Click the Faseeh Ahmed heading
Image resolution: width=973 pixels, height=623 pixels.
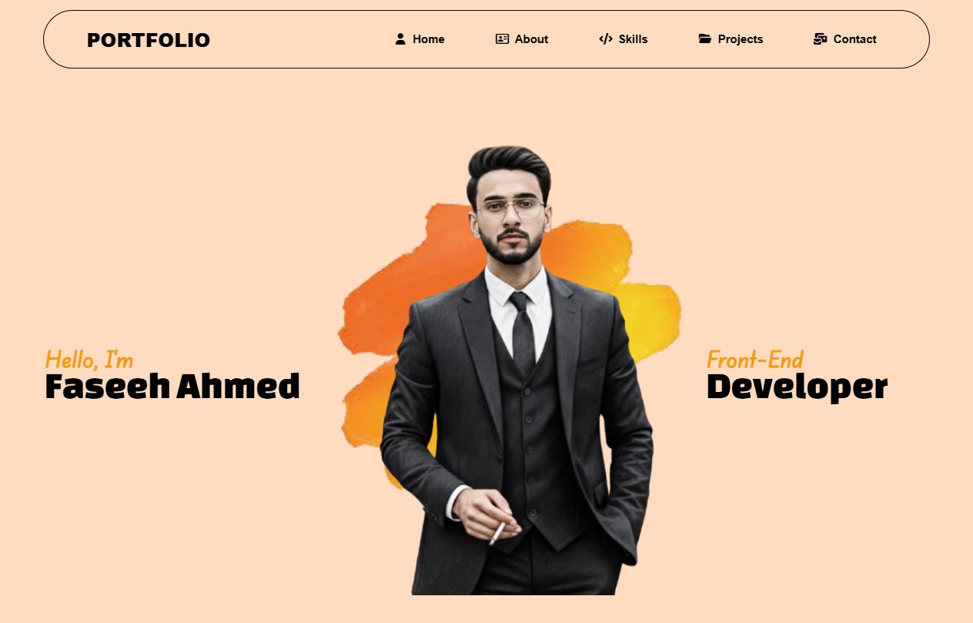pyautogui.click(x=172, y=387)
